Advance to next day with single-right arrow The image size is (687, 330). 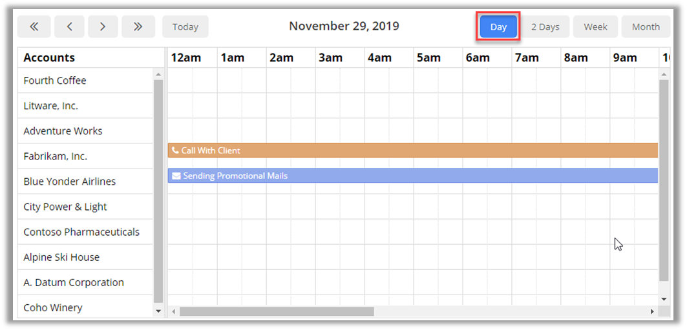point(103,26)
